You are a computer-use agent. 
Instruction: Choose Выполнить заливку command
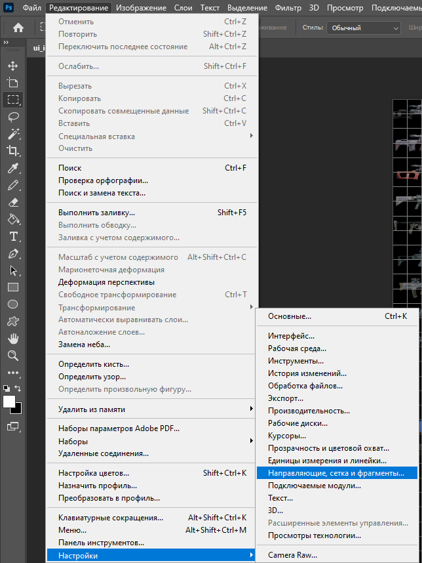152,213
